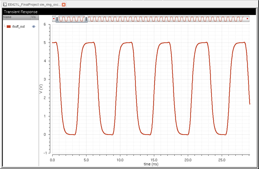This screenshot has width=259, height=169.
Task: Click the highlighted zoom window in overview strip
Action: 72,19
